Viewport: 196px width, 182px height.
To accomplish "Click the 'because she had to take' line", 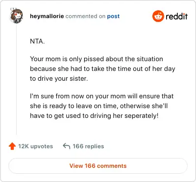I will (102, 69).
